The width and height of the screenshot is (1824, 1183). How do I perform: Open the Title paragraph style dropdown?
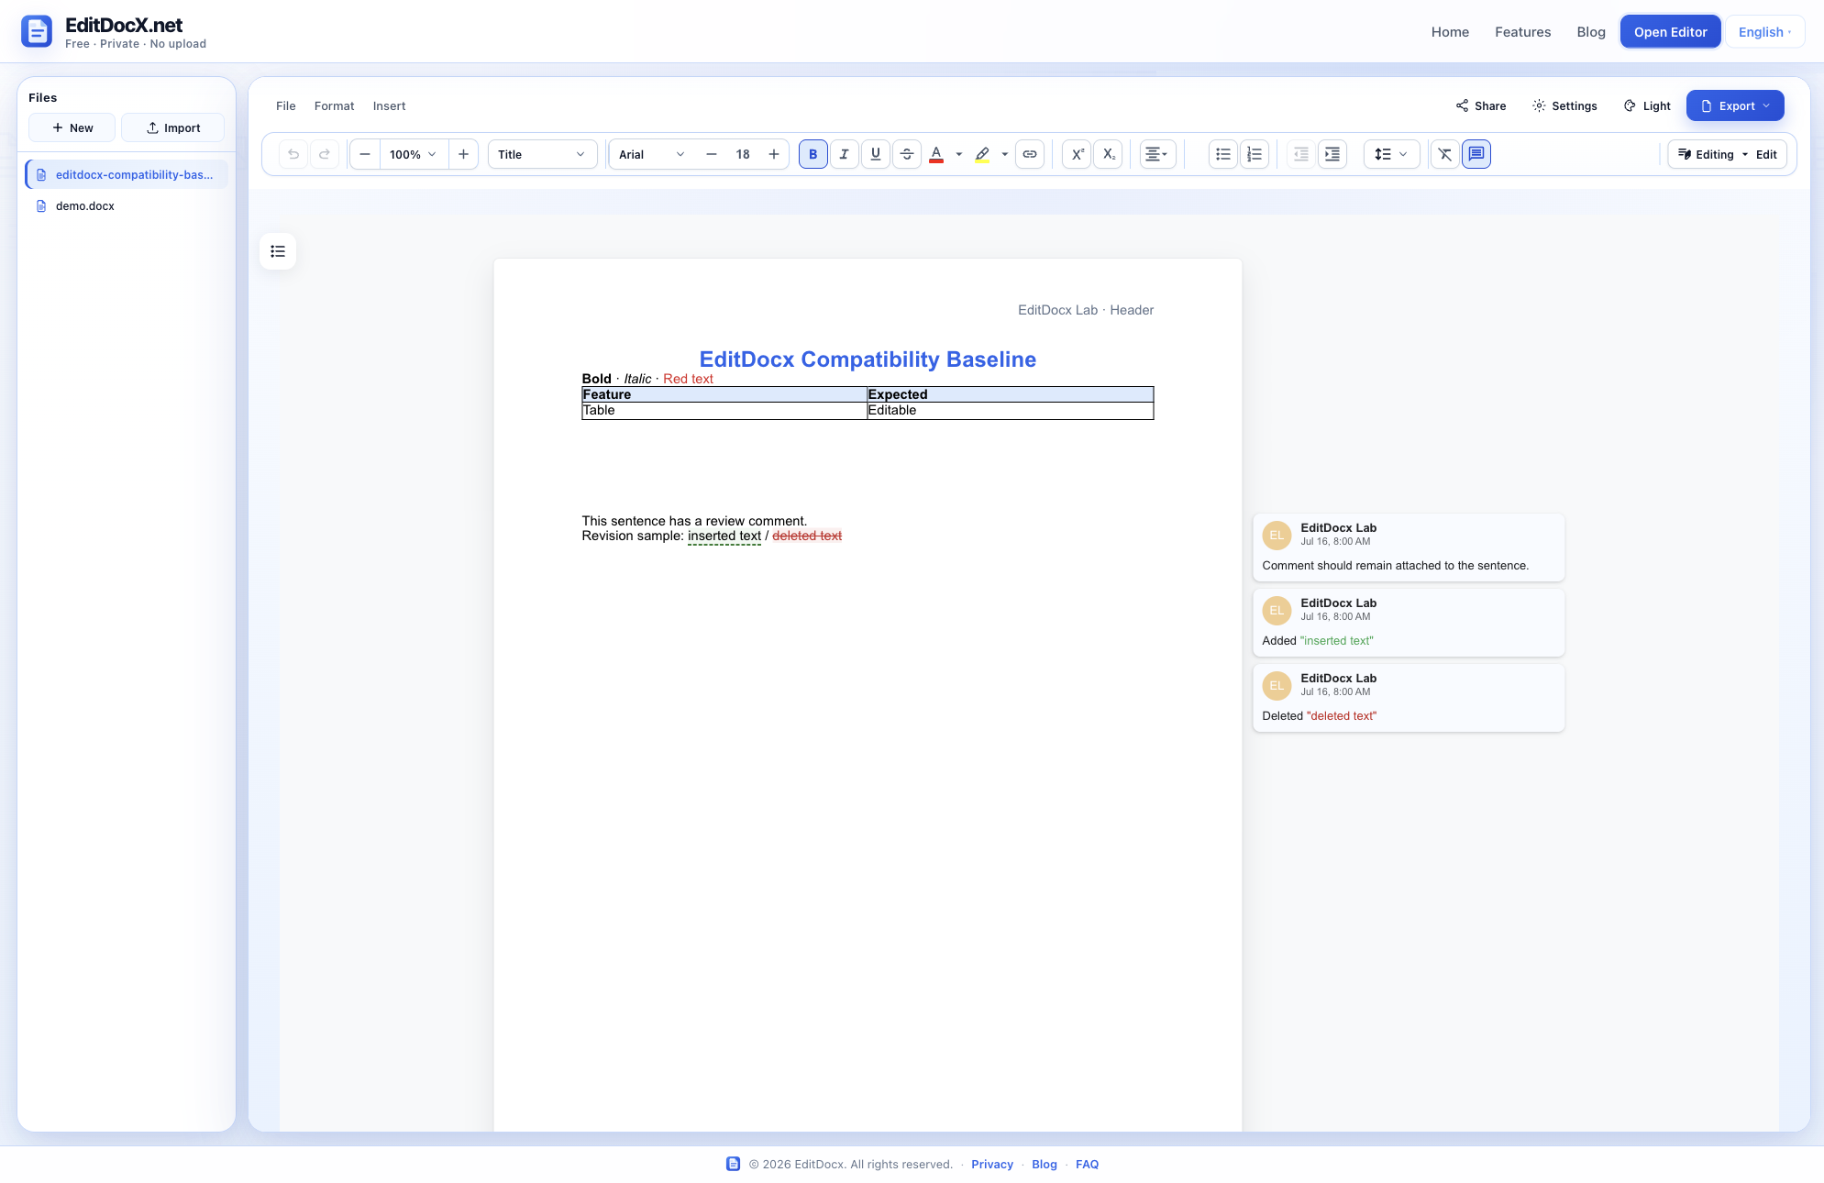click(x=542, y=154)
